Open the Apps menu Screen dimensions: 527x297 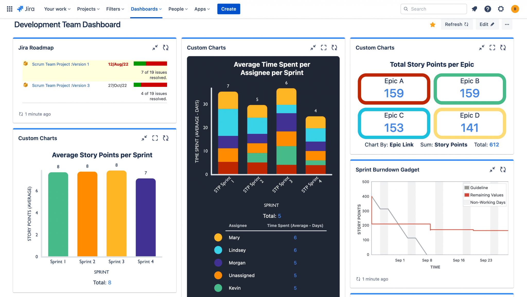(202, 9)
